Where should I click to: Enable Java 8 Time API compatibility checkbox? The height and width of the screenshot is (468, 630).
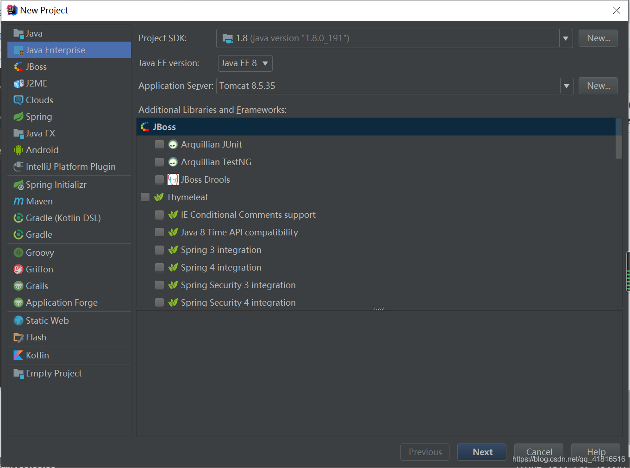pos(159,232)
